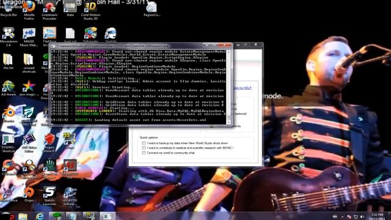Click the "Click for HELP" link

click(242, 88)
